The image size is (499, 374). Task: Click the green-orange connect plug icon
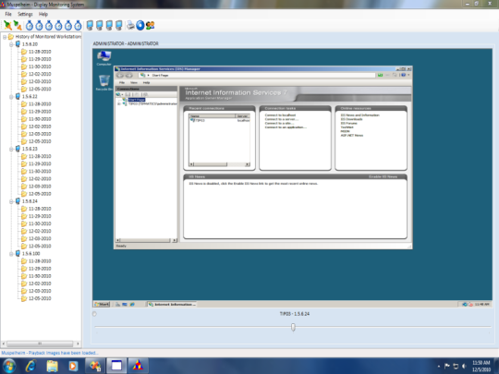tap(7, 25)
